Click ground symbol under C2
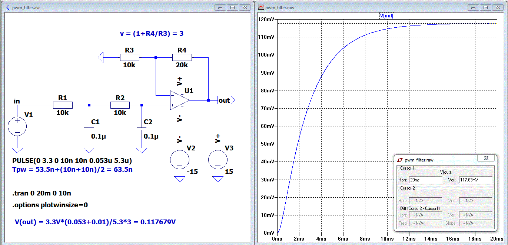Viewport: 508px width, 245px height. [141, 150]
